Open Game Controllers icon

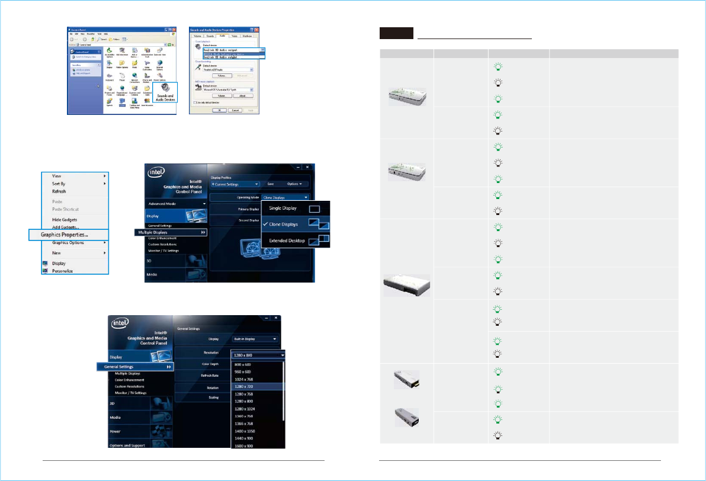[147, 66]
